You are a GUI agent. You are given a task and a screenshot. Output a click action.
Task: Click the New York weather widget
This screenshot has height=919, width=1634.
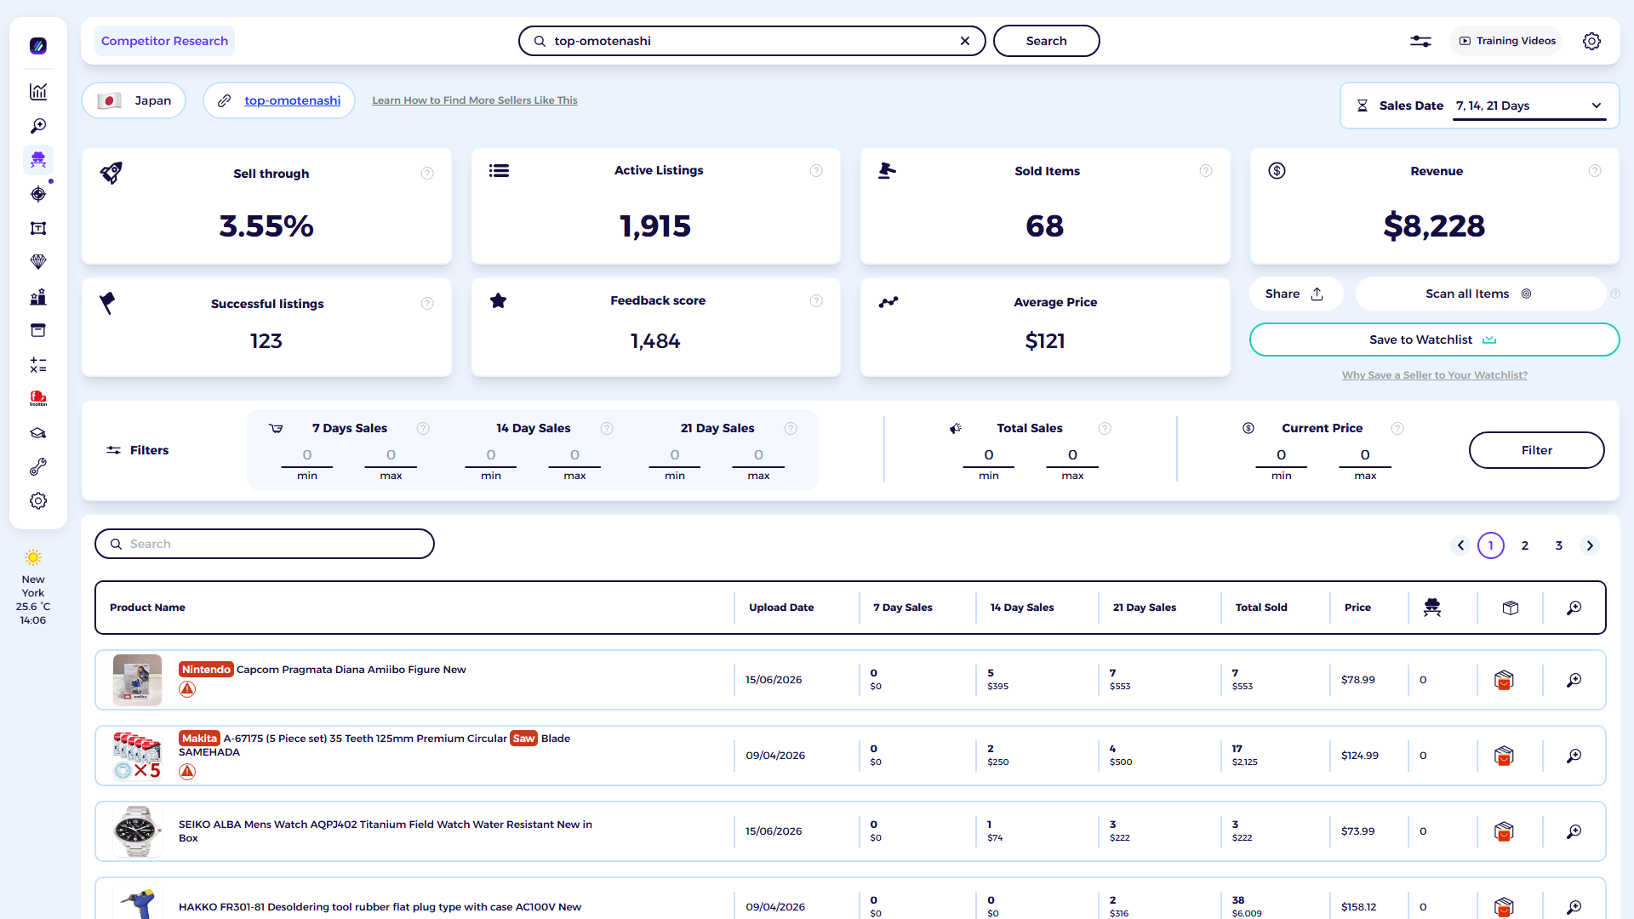[x=33, y=588]
